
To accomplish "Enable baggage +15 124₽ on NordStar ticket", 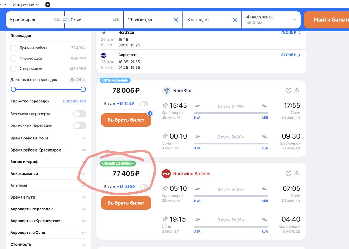I will (x=144, y=104).
